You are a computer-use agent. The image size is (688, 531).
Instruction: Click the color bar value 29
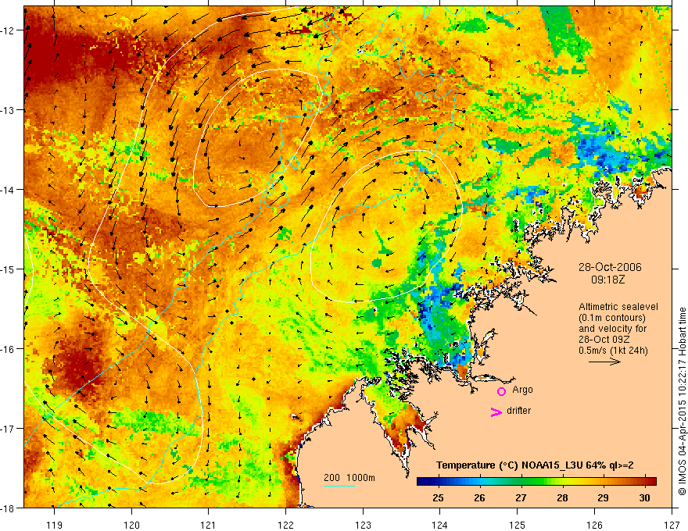tap(603, 497)
